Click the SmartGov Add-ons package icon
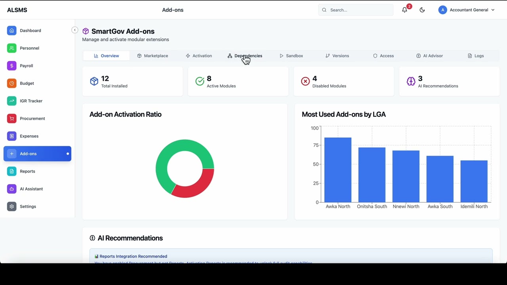507x285 pixels. pos(86,31)
